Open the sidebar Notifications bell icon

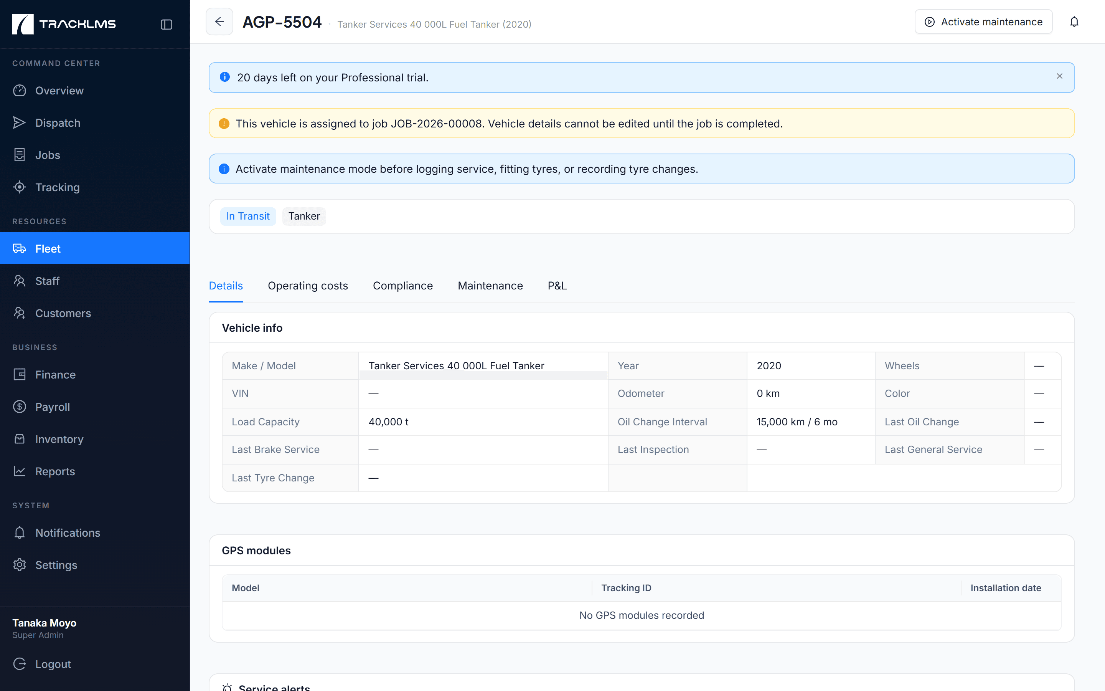pyautogui.click(x=20, y=532)
